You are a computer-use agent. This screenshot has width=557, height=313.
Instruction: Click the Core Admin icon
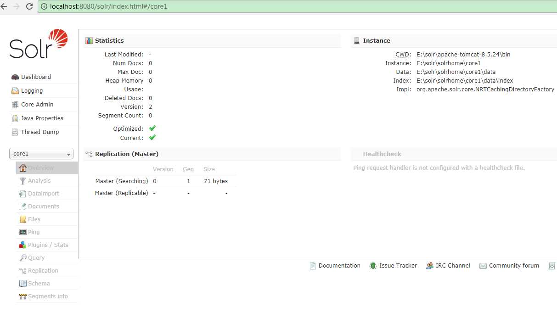click(15, 105)
